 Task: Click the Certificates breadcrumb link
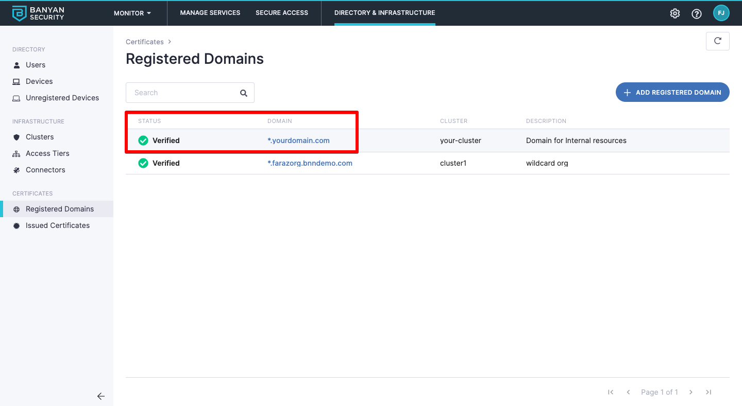pyautogui.click(x=145, y=42)
